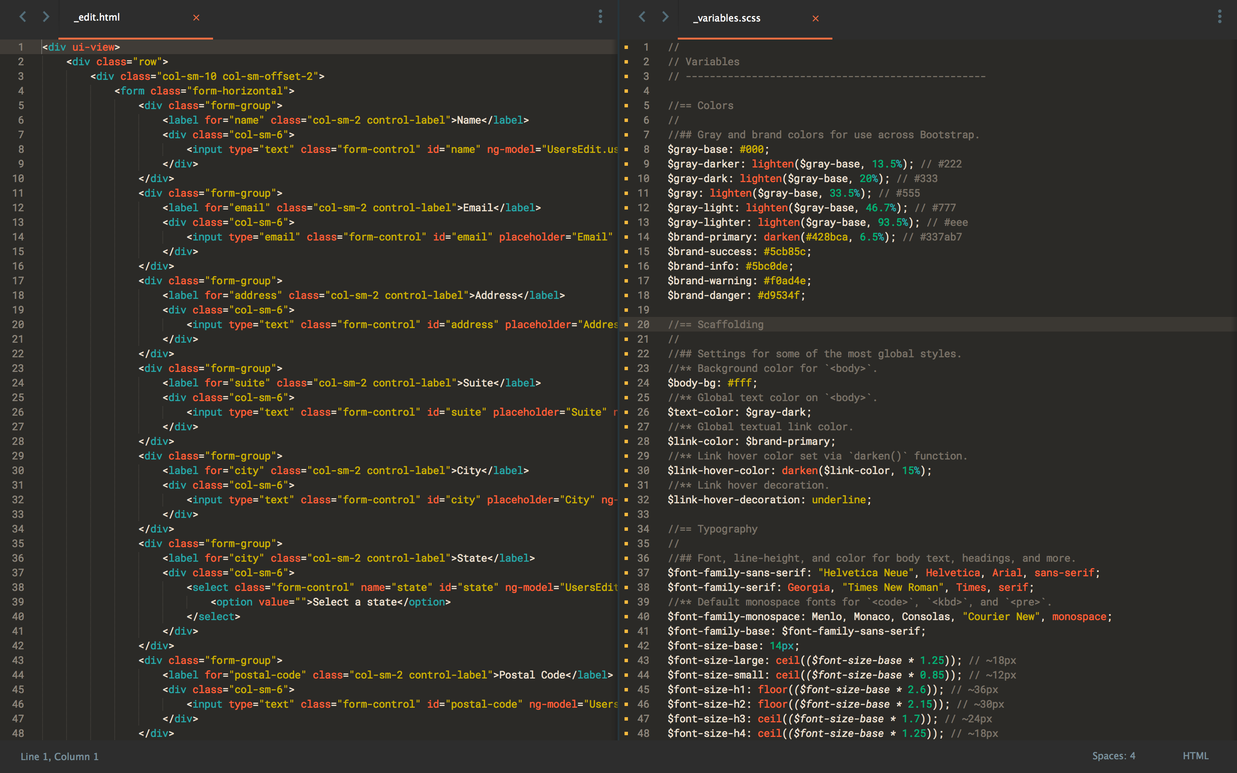Click '<div ui-view>' on line 1

coord(81,47)
